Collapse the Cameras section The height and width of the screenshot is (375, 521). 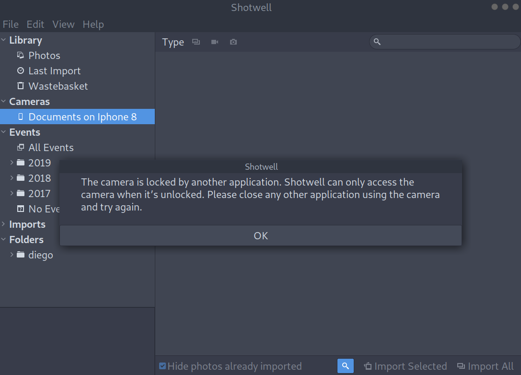point(4,101)
